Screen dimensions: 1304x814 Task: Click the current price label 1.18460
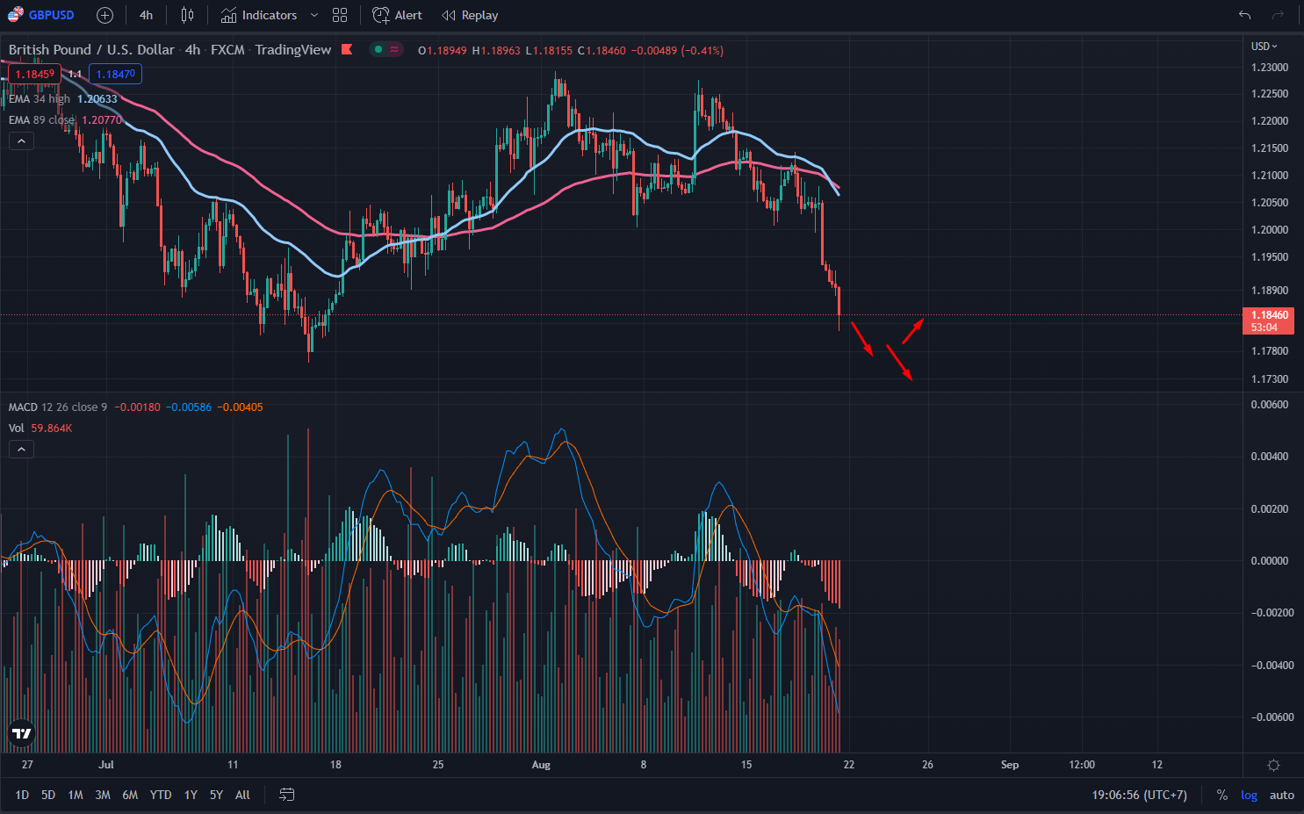point(1268,314)
